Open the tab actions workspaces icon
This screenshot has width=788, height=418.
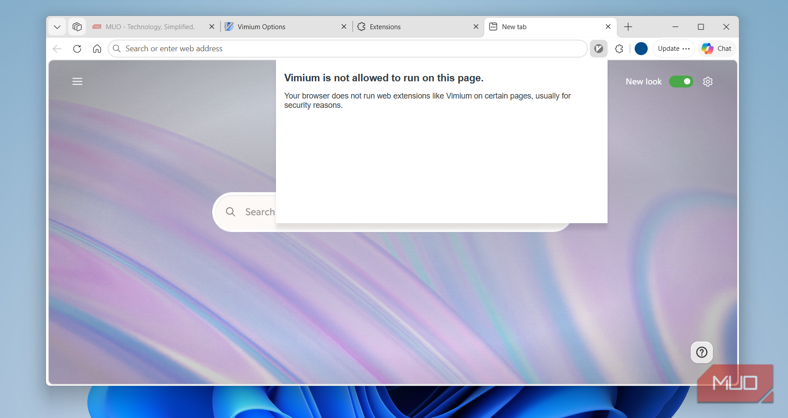click(x=77, y=27)
